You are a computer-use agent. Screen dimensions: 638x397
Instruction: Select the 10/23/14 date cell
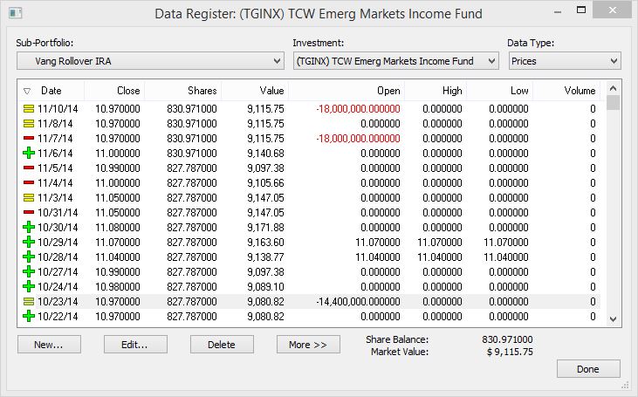(58, 301)
